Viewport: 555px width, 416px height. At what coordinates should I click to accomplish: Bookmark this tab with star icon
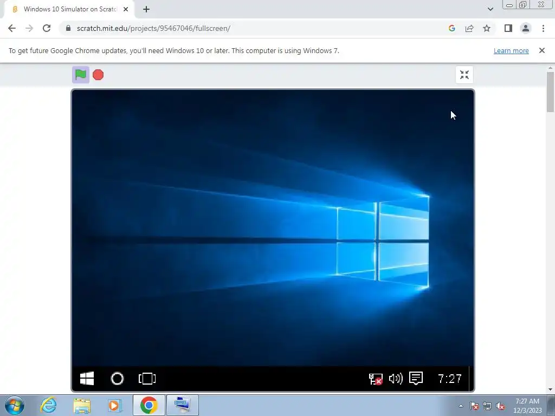click(487, 28)
